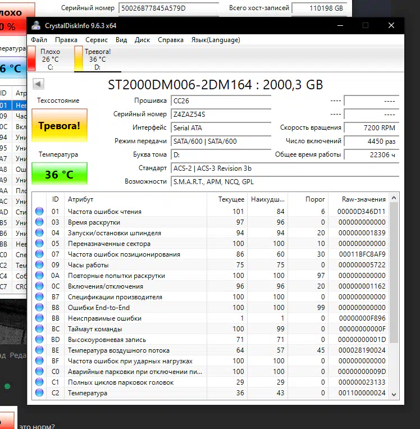Click the serial number field Z4ZAZ54S
The width and height of the screenshot is (420, 429).
(221, 114)
